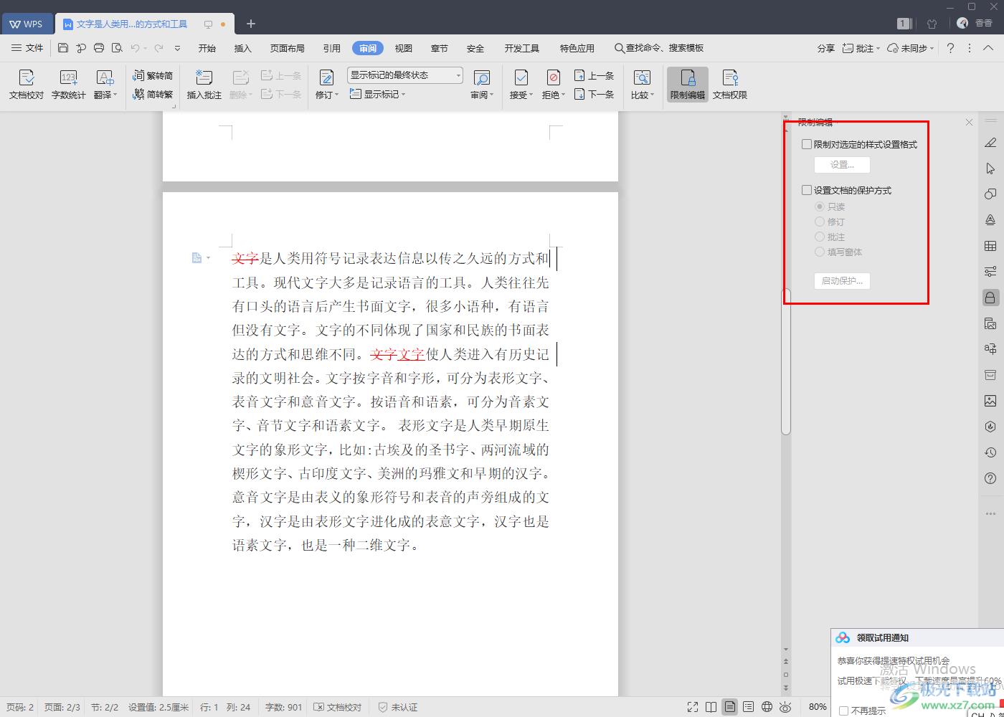Check 不再提示 in notification popup

pyautogui.click(x=844, y=711)
